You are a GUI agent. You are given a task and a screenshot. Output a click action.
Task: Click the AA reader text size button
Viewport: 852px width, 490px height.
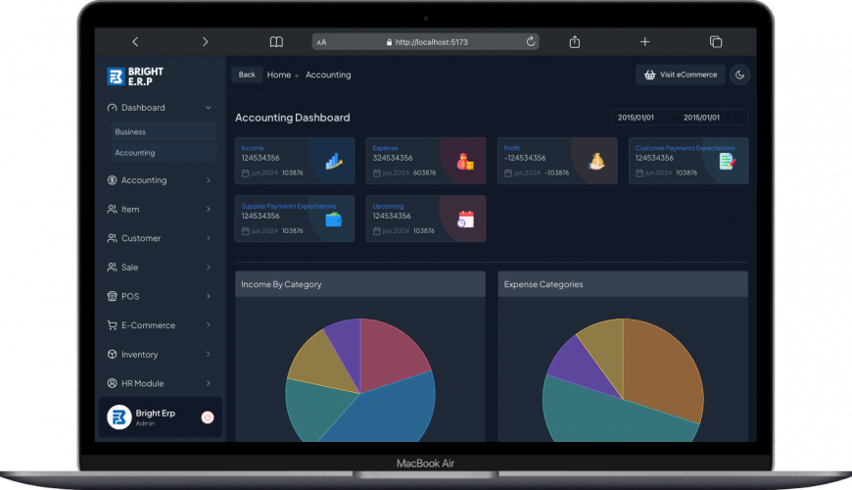coord(321,42)
